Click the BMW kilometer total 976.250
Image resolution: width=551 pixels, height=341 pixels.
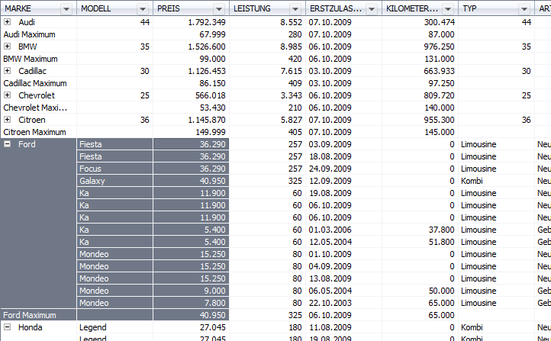(x=439, y=47)
